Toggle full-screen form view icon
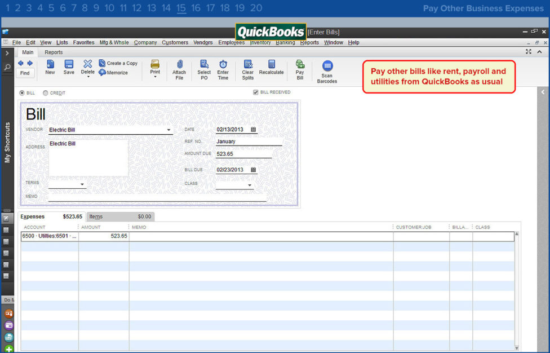 [529, 51]
